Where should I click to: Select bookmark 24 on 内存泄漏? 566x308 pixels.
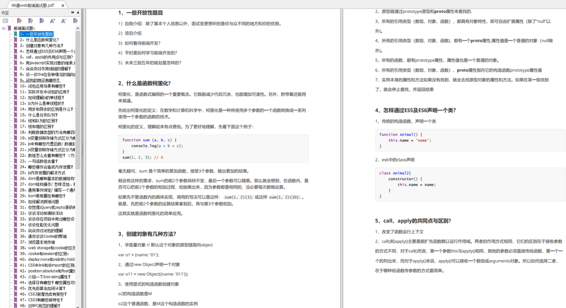pyautogui.click(x=46, y=167)
